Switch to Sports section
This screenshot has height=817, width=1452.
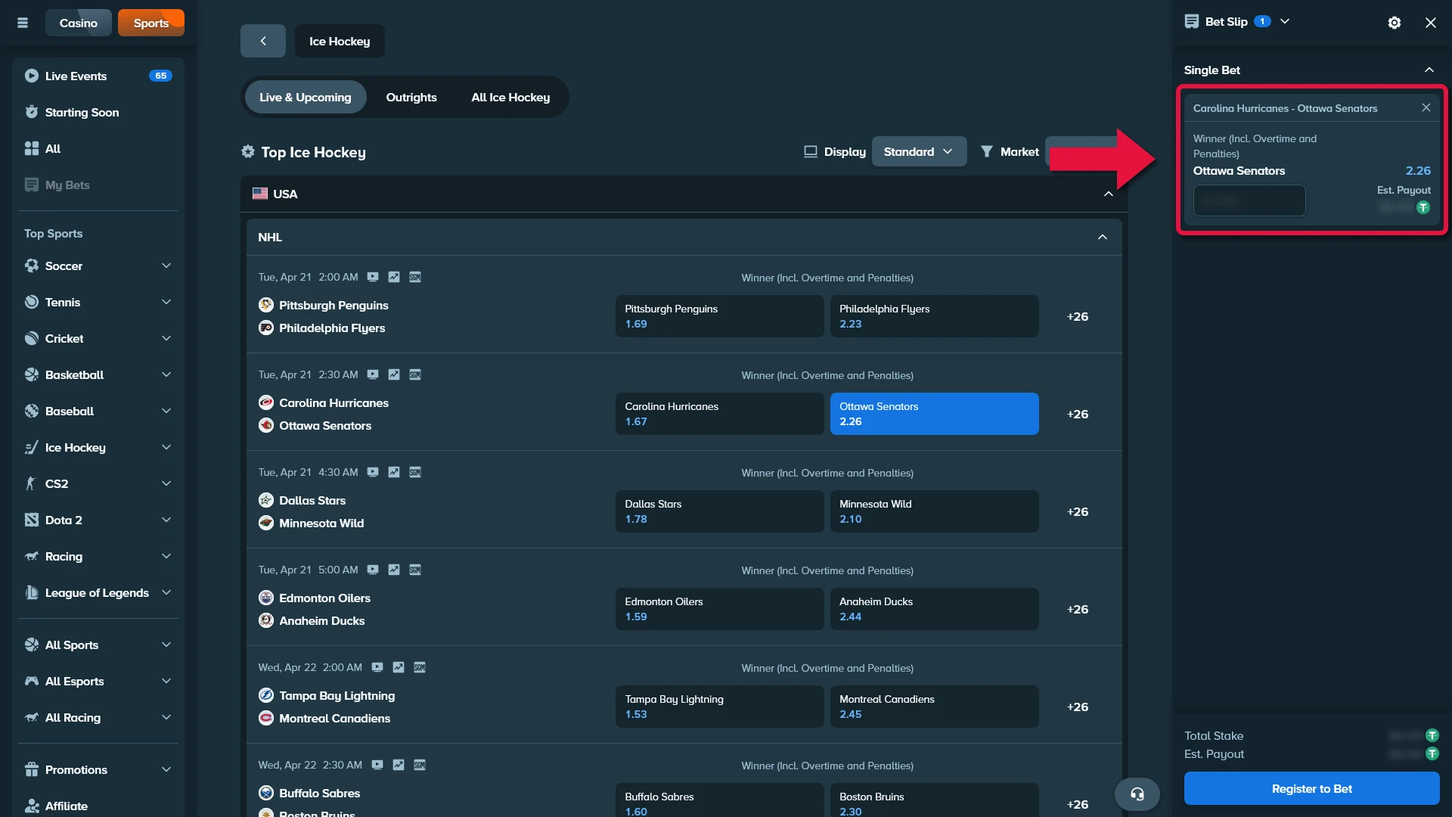pos(151,23)
